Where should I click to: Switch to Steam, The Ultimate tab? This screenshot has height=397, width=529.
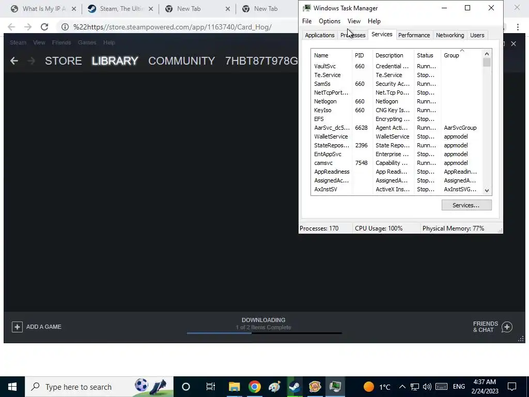121,9
